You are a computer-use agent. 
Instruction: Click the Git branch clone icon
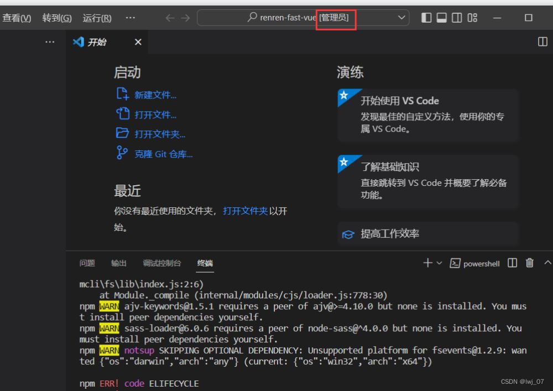point(122,153)
